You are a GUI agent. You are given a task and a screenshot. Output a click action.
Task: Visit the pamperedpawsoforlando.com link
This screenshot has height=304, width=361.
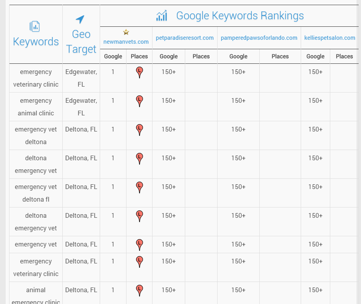tap(259, 38)
